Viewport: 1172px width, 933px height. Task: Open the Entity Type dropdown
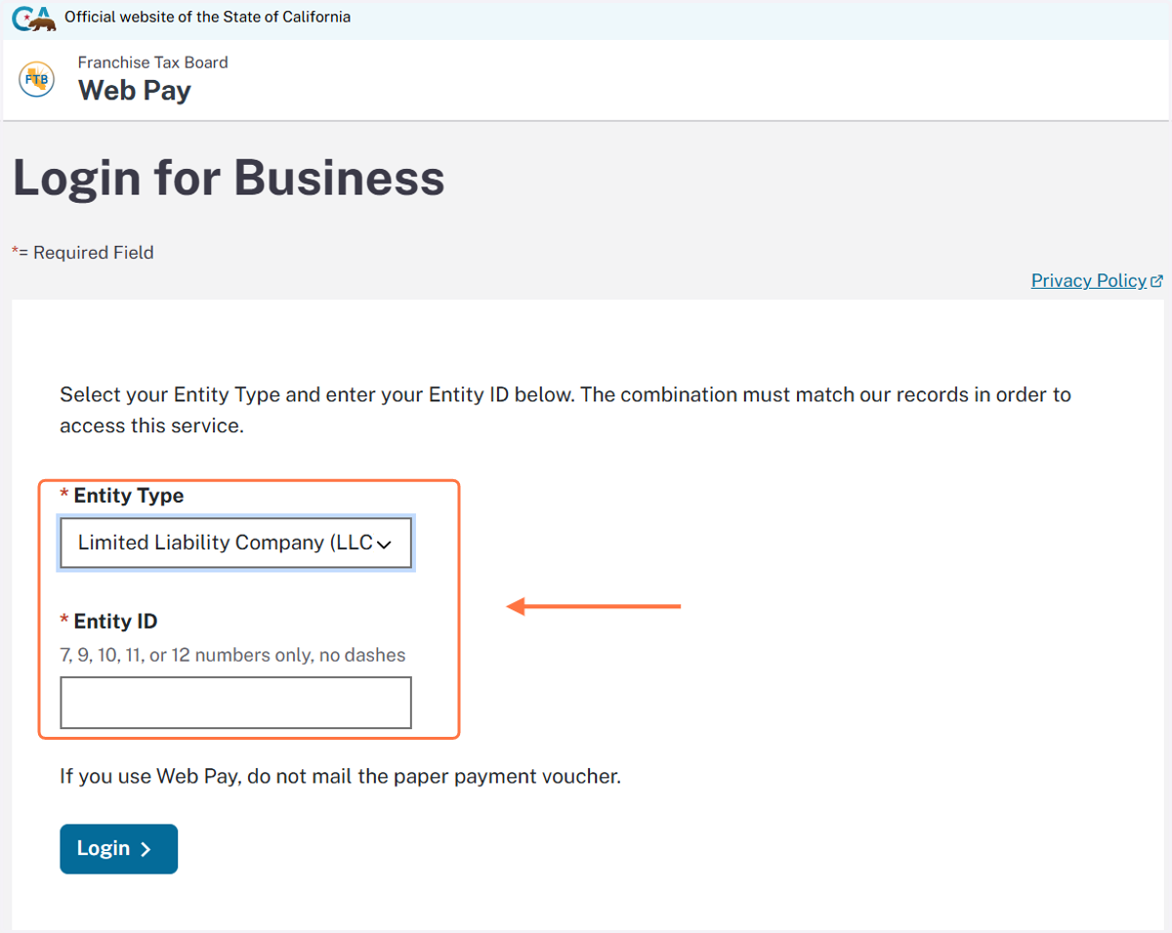tap(235, 543)
